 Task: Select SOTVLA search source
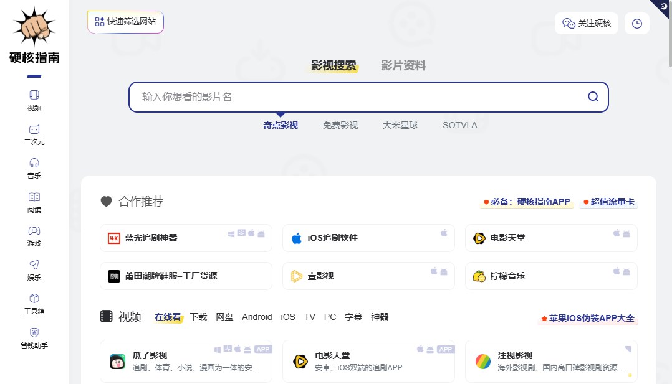tap(460, 125)
